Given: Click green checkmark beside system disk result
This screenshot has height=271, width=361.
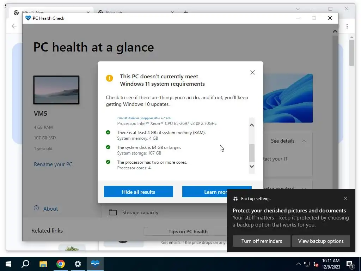Looking at the screenshot, I should (x=108, y=147).
